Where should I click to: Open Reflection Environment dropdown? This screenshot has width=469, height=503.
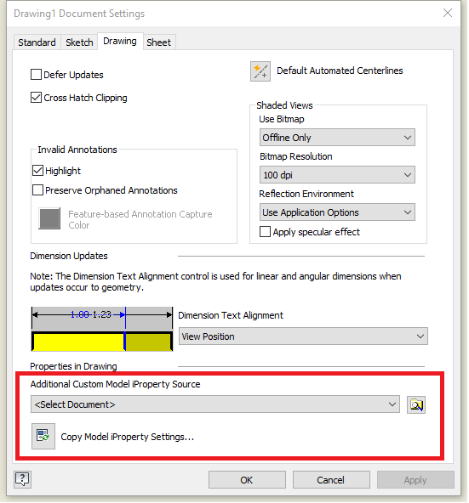pos(337,212)
